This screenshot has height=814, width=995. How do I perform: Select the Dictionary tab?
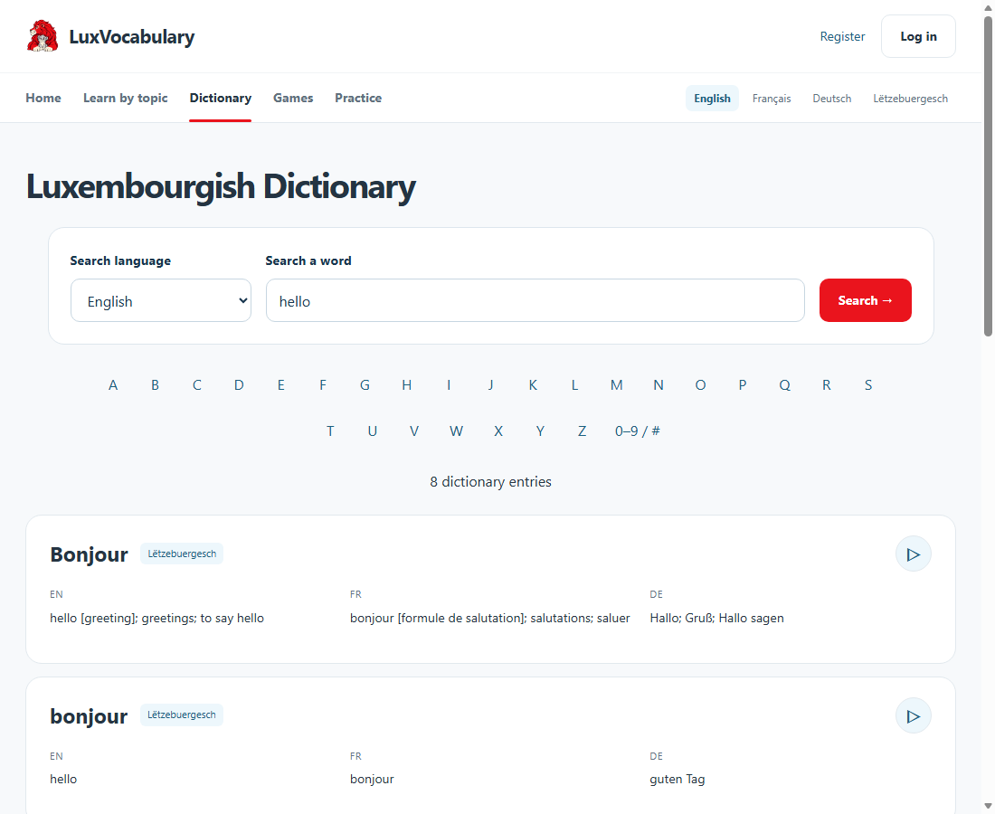[220, 98]
